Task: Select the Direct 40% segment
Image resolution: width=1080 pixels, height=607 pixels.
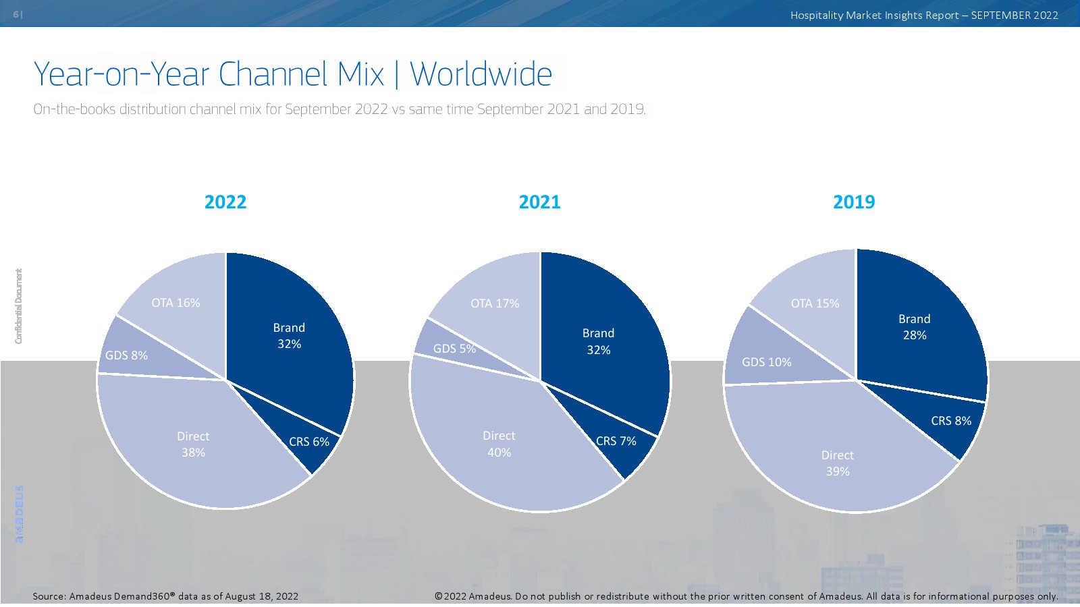Action: click(x=499, y=444)
